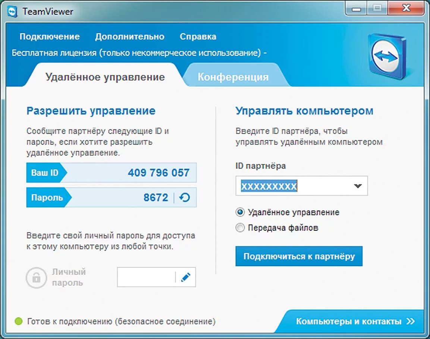Click the TeamViewer logo in title bar
This screenshot has height=339, width=430.
13,11
